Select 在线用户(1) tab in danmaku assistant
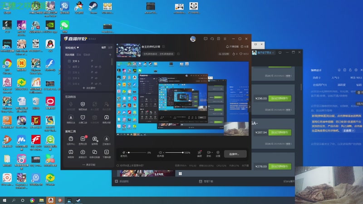Screen dimensions: 363x204 [x=320, y=85]
